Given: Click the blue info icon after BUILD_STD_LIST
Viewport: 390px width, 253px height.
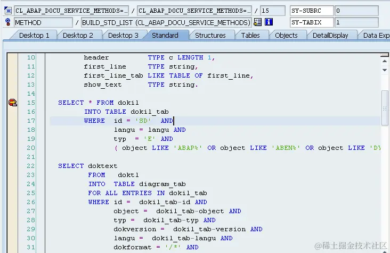Looking at the screenshot, I should [269, 22].
